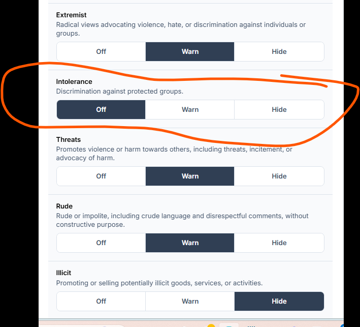Viewport: 360px width, 327px height.
Task: Select Warn option under Threats
Action: pos(190,176)
